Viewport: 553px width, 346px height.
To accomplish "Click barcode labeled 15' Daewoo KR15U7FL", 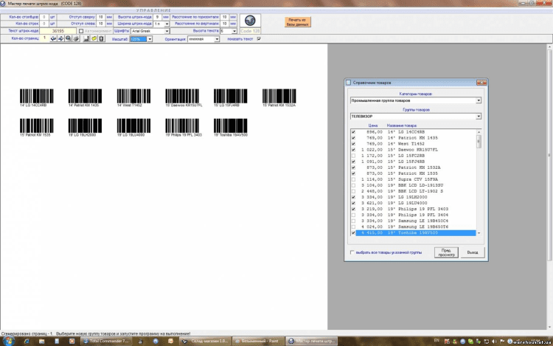I will tap(182, 96).
